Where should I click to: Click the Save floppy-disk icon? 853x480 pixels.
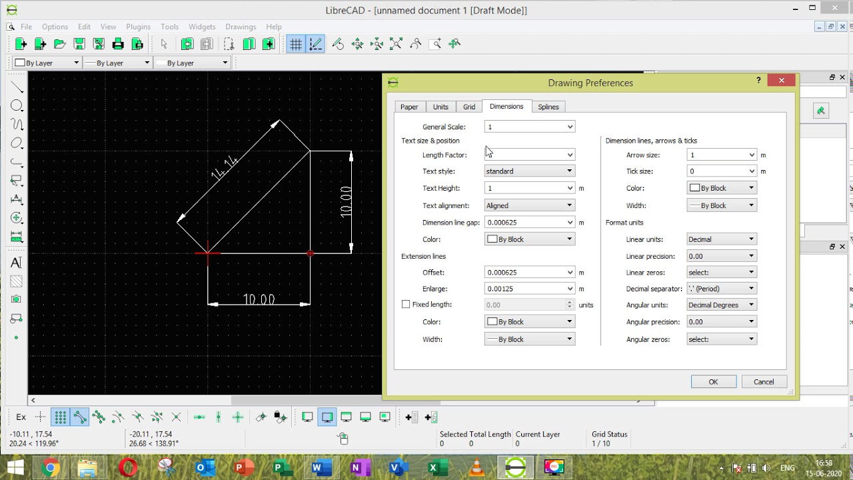click(79, 44)
